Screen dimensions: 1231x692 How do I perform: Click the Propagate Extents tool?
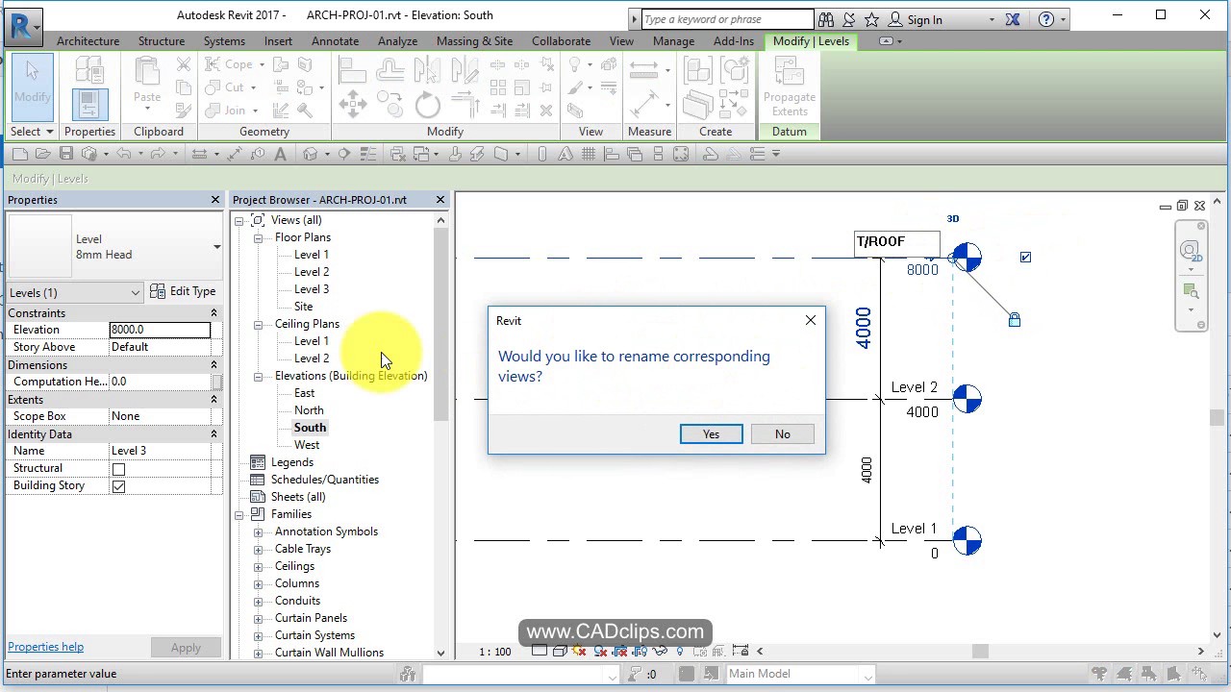pyautogui.click(x=789, y=86)
